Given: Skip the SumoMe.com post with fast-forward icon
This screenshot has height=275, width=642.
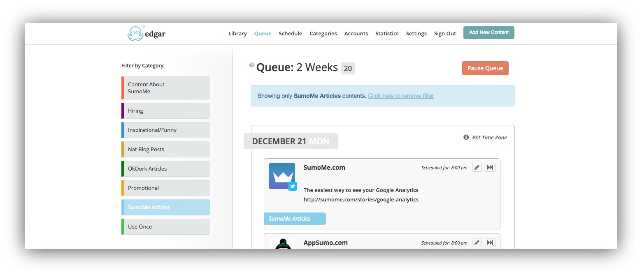Looking at the screenshot, I should (x=490, y=167).
